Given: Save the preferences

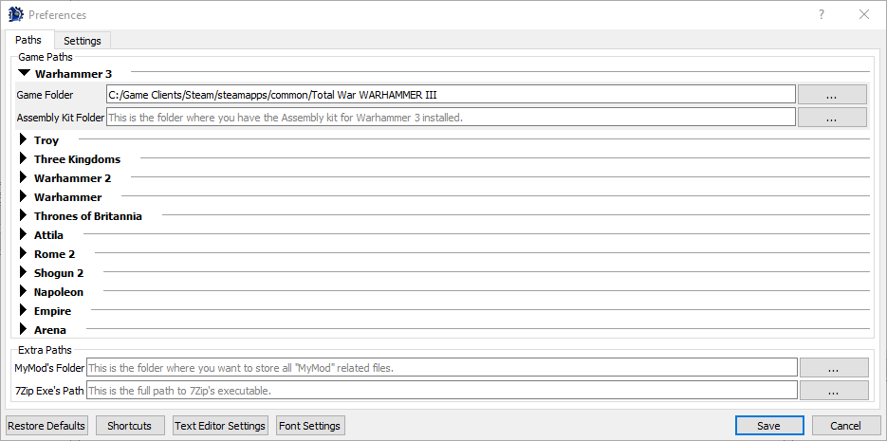Looking at the screenshot, I should (769, 426).
